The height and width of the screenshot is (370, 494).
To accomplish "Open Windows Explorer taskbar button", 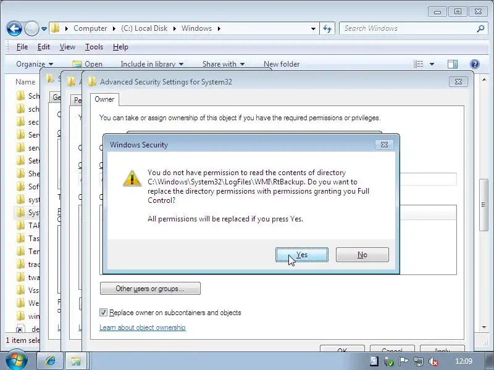I will (x=76, y=361).
